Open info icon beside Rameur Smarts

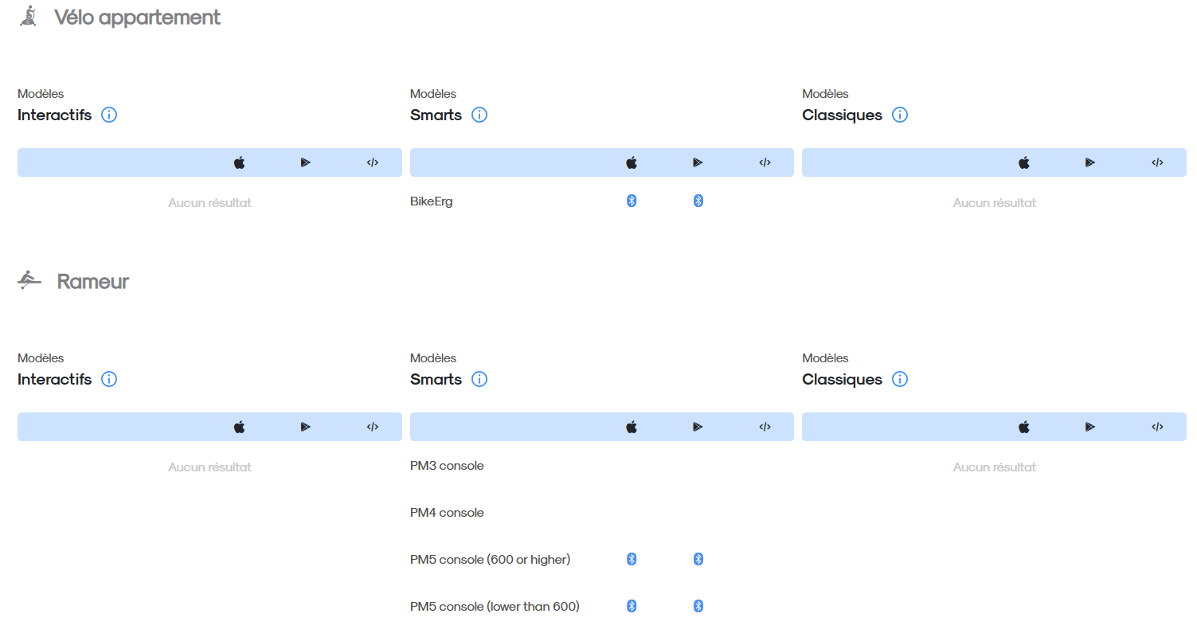pos(479,379)
